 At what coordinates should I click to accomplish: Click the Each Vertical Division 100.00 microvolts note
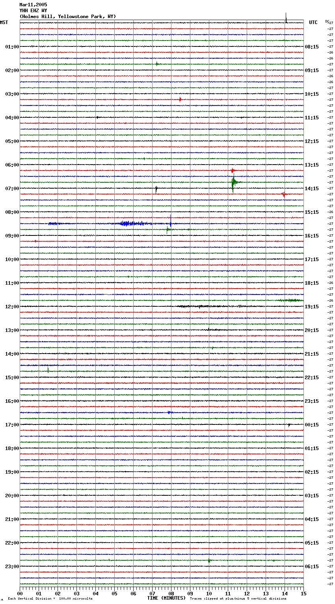(50, 599)
